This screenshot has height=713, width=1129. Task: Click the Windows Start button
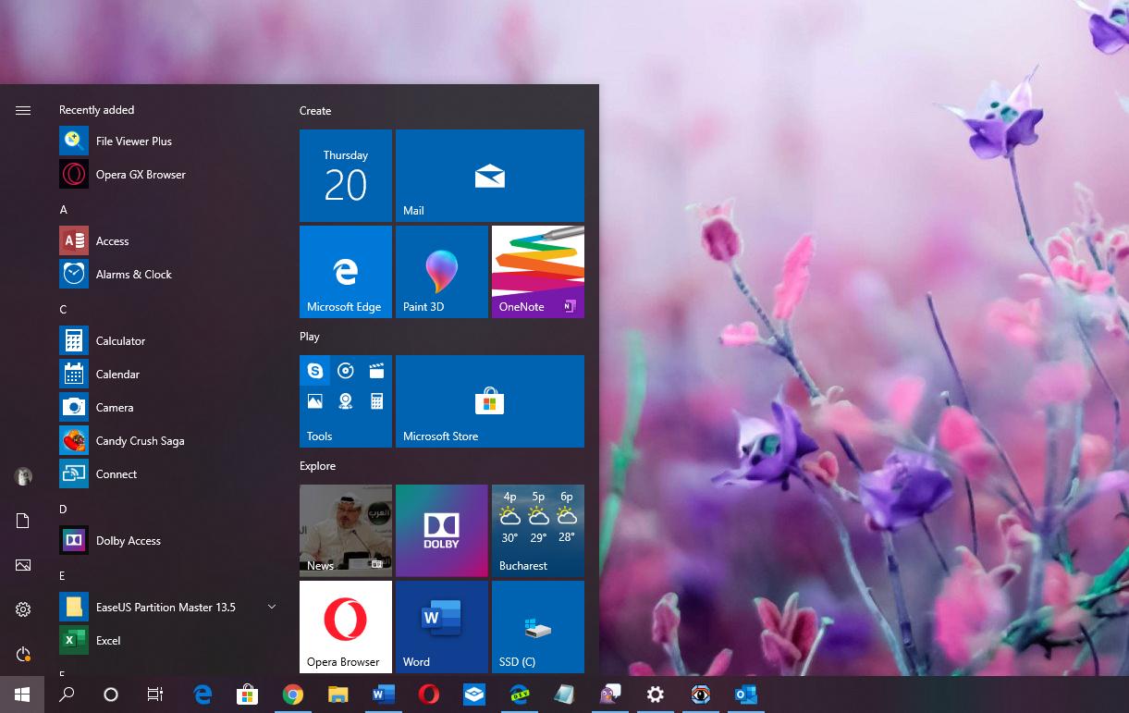[x=22, y=695]
